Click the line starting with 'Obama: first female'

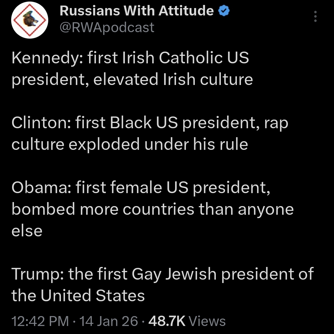(141, 188)
